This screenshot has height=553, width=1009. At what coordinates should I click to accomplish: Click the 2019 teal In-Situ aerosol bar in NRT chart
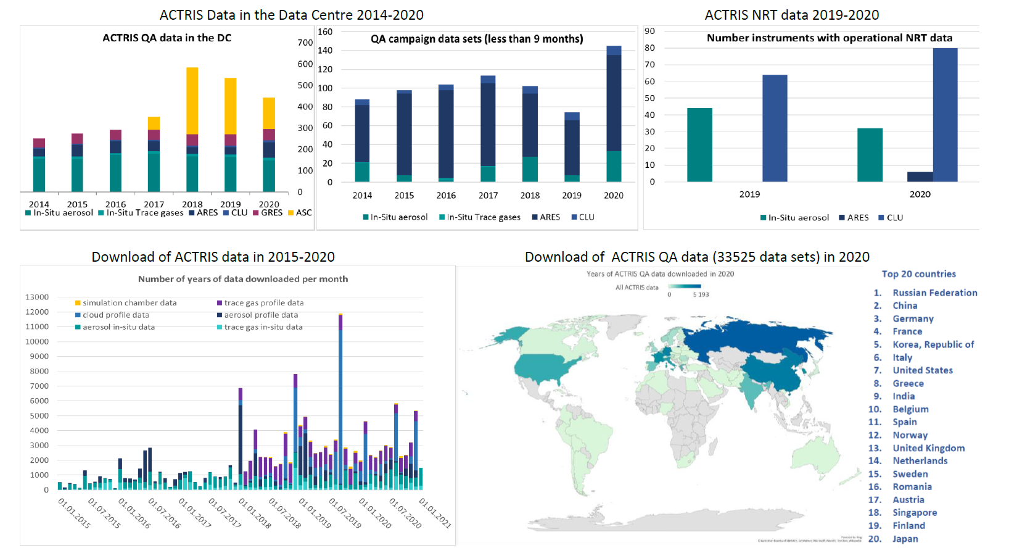click(x=699, y=145)
